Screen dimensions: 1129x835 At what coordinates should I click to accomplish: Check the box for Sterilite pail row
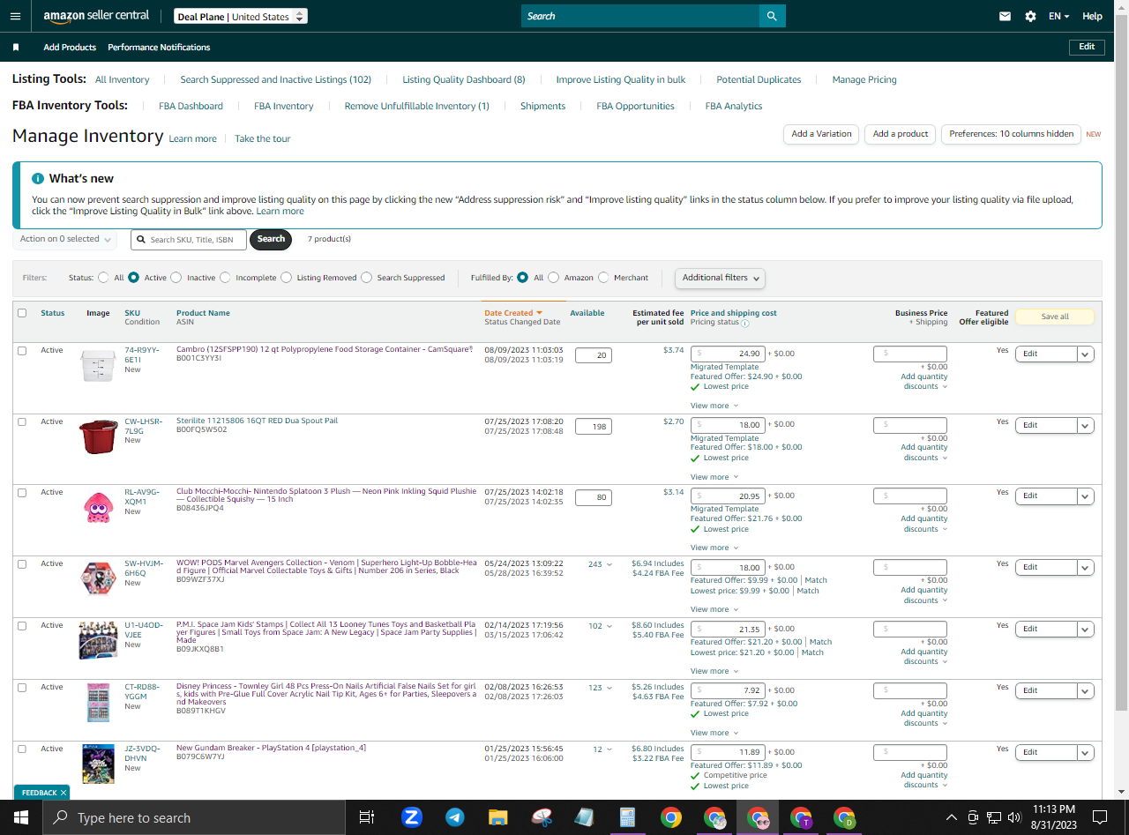22,422
